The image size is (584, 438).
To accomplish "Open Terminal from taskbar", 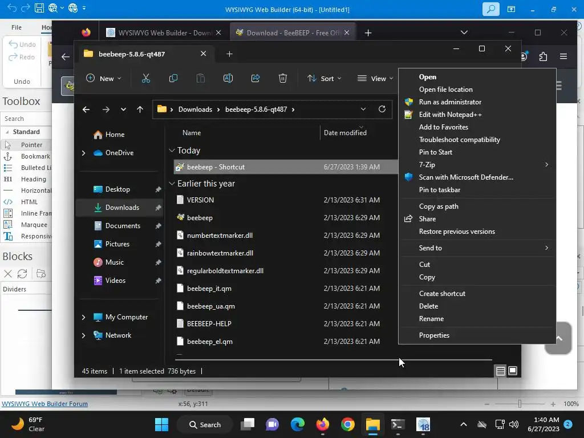I will coord(398,424).
